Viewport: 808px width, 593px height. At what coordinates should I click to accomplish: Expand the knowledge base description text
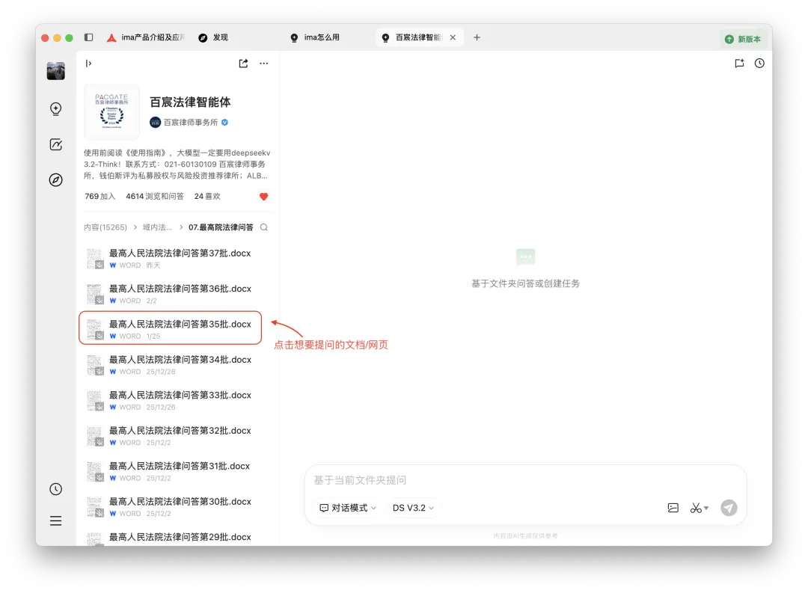[177, 165]
